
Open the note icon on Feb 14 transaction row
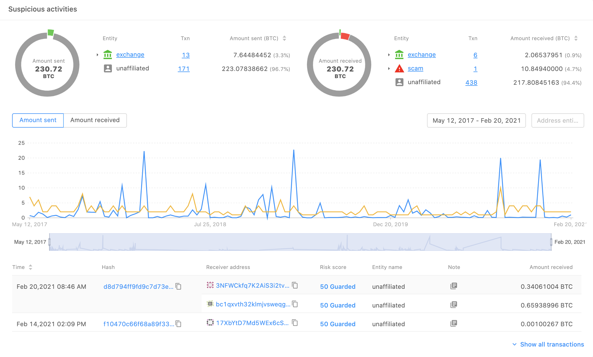[453, 323]
